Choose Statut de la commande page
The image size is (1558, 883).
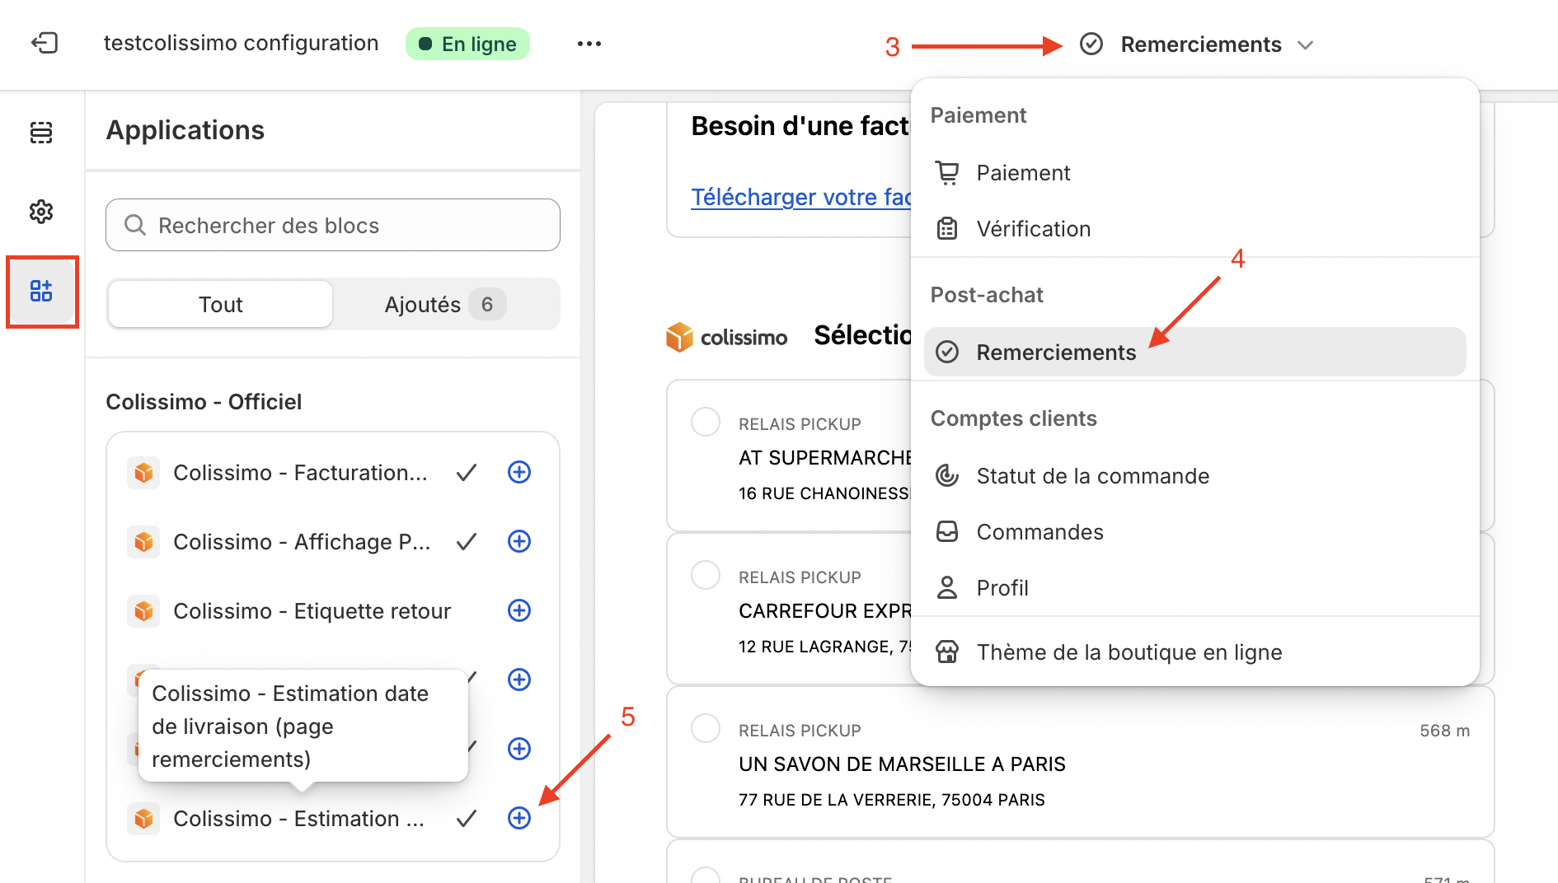(1195, 476)
